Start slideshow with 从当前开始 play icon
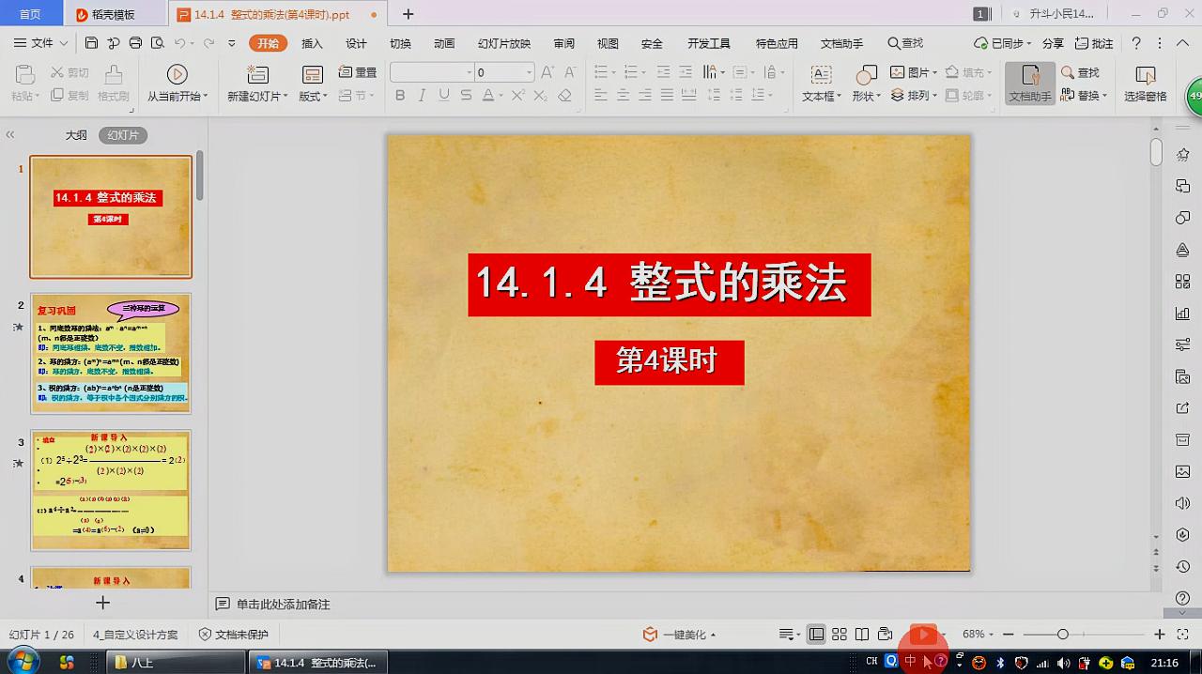1202x674 pixels. (177, 75)
